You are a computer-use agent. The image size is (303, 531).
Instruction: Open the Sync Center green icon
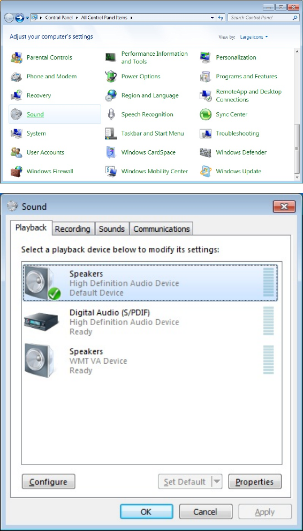point(206,114)
